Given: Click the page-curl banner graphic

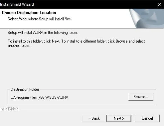Looking at the screenshot, I should tap(147, 18).
